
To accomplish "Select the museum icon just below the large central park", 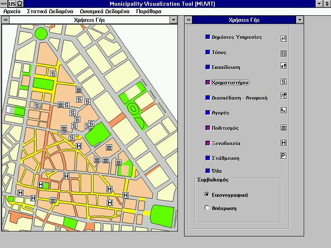I will coord(109,148).
